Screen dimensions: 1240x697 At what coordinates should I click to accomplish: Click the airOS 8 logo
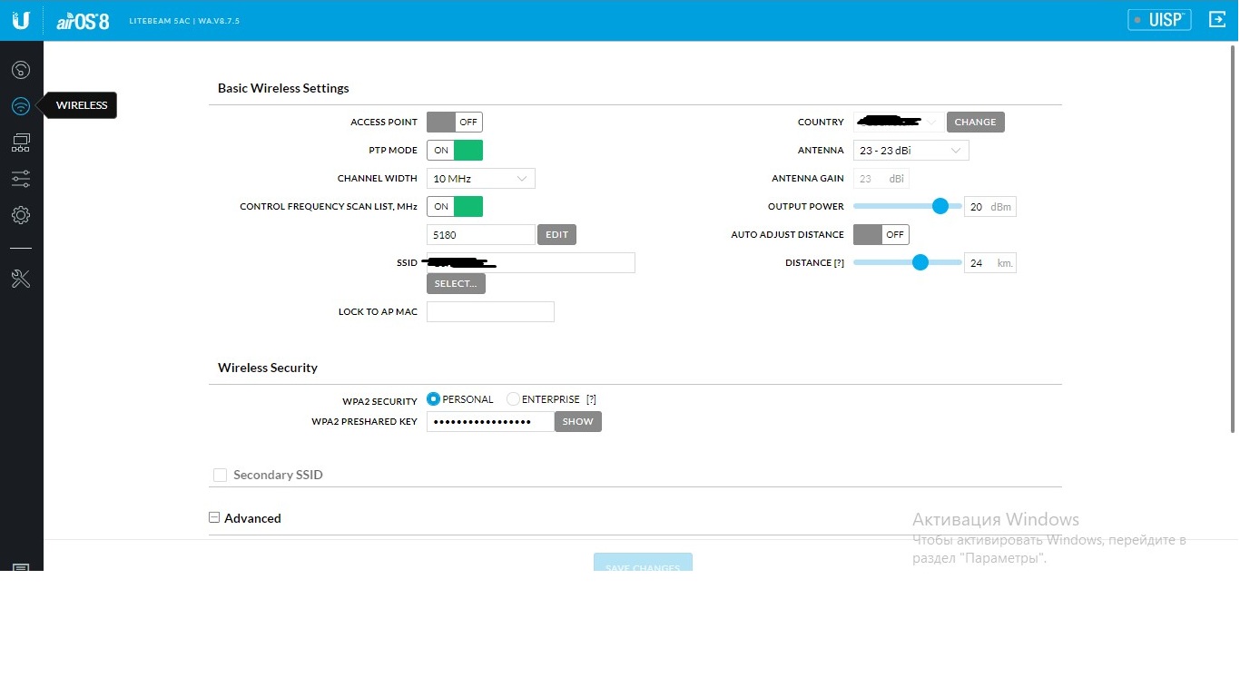[x=83, y=20]
